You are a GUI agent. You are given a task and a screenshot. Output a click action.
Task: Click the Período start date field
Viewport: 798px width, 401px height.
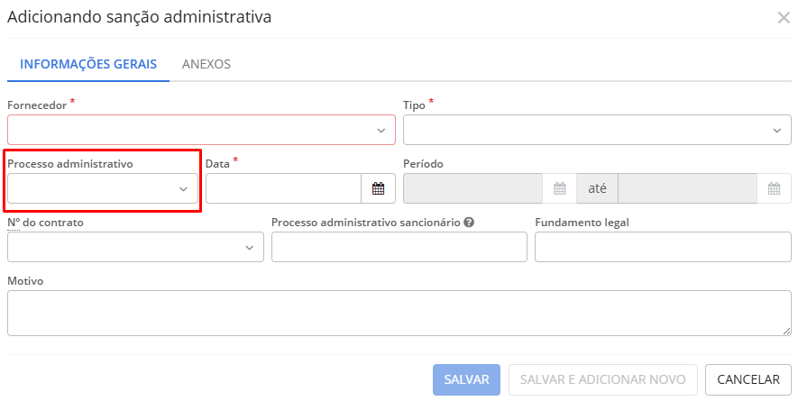[x=472, y=188]
